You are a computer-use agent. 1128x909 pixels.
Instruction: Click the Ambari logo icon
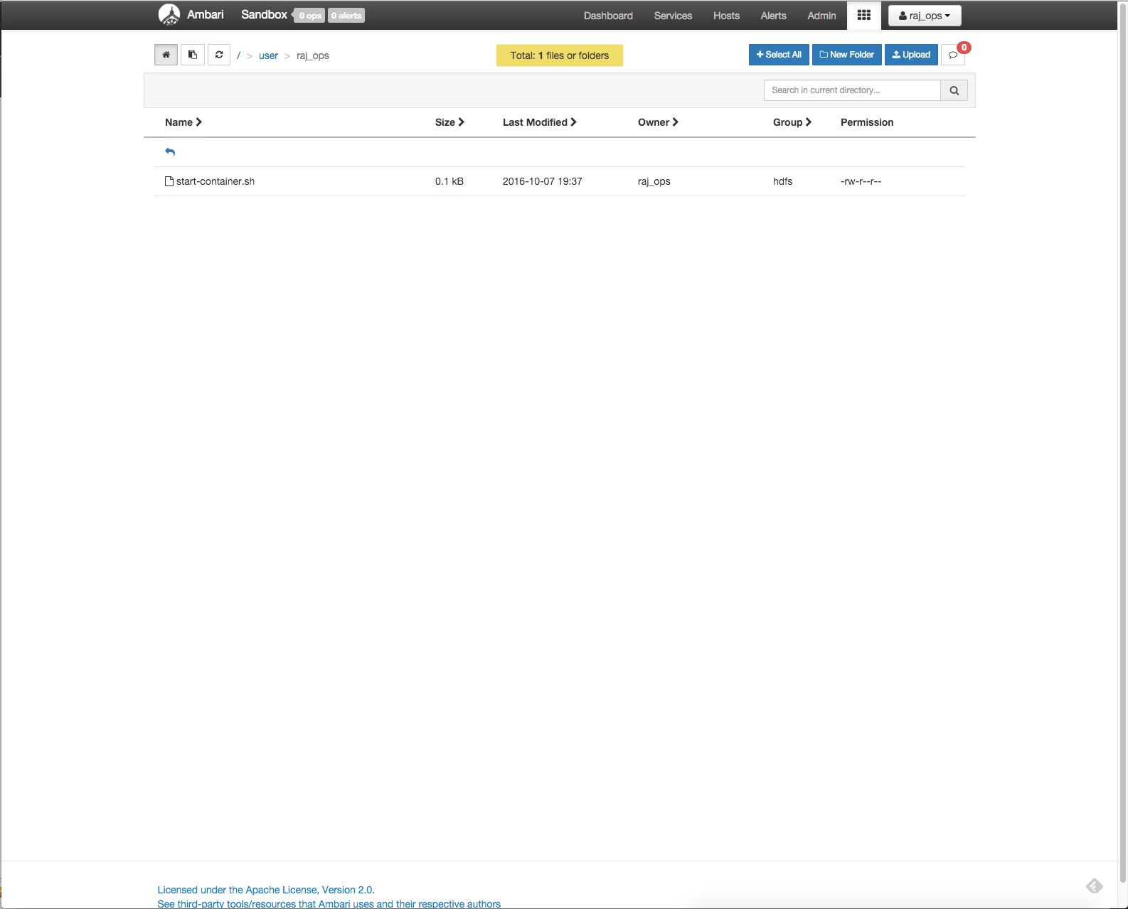[169, 14]
